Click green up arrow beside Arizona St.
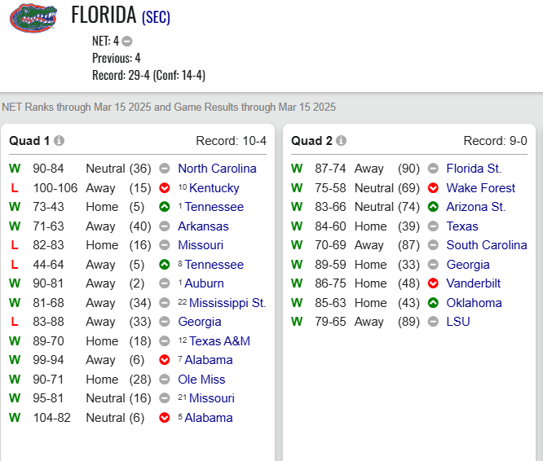The width and height of the screenshot is (543, 461). point(433,207)
